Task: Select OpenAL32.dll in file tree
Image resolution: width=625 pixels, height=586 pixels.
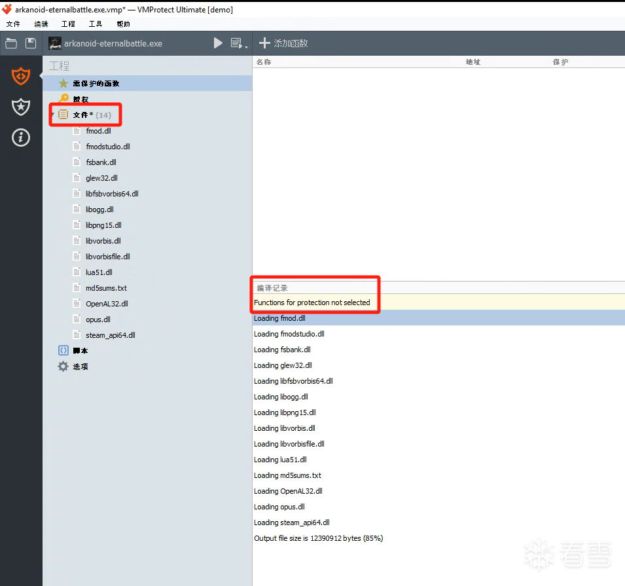Action: tap(107, 304)
